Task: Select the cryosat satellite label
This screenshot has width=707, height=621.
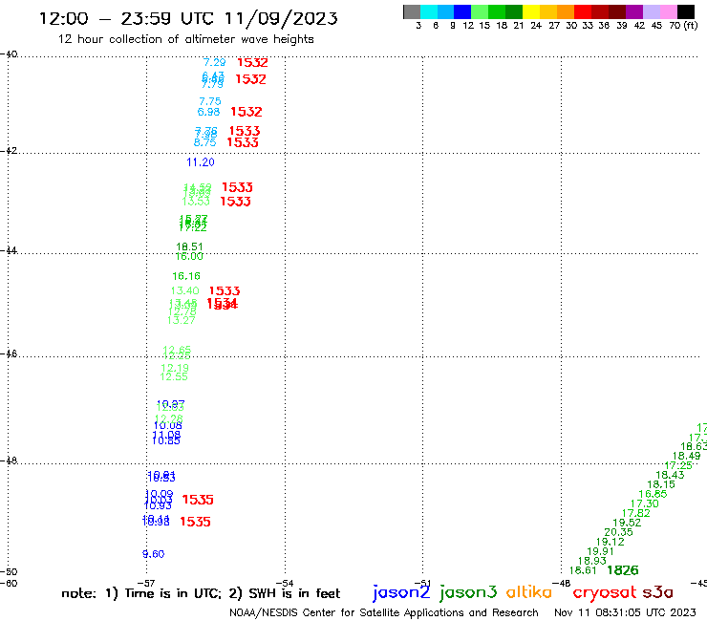Action: coord(605,592)
